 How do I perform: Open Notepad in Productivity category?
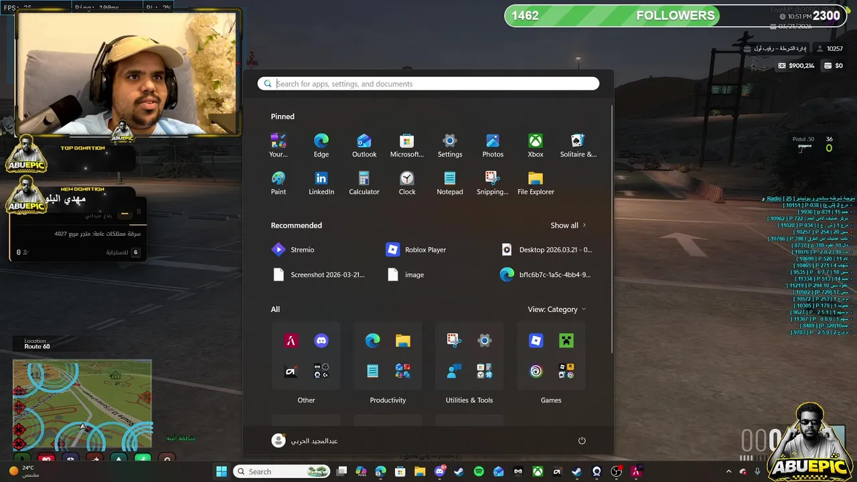pyautogui.click(x=373, y=371)
